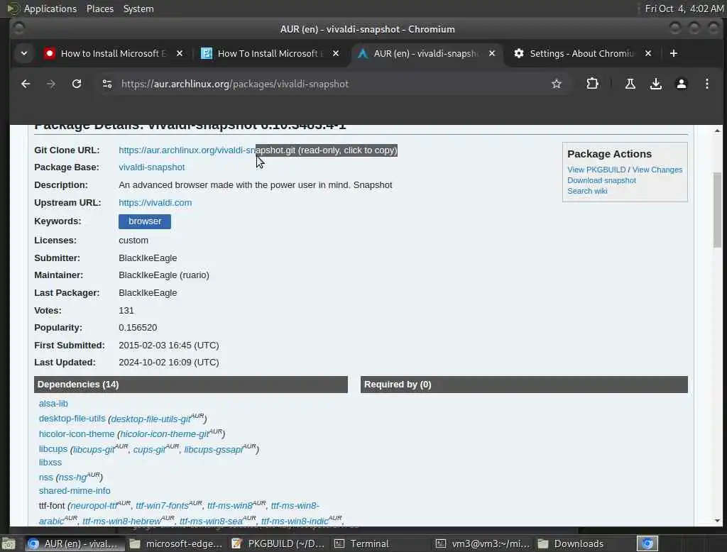Open the libcups dependency link
The width and height of the screenshot is (727, 552).
coord(53,449)
